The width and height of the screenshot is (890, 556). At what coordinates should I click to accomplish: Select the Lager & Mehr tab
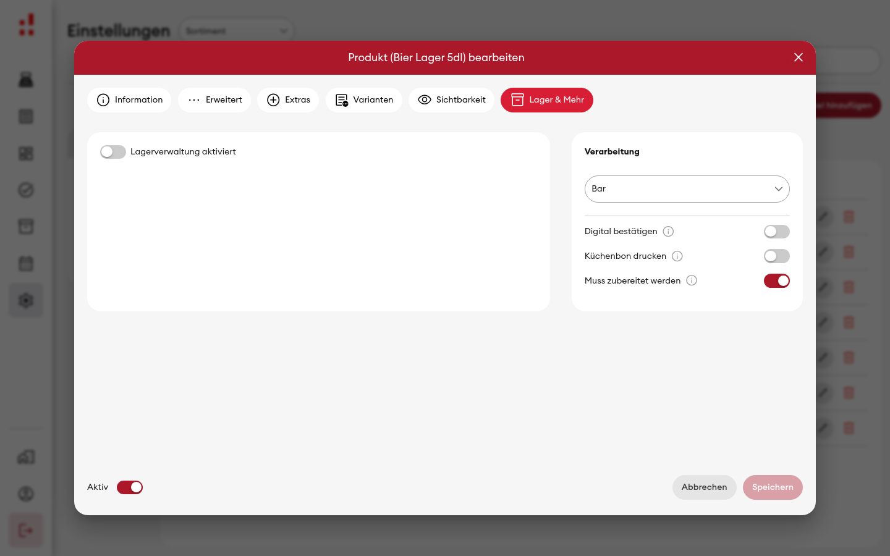[x=547, y=100]
